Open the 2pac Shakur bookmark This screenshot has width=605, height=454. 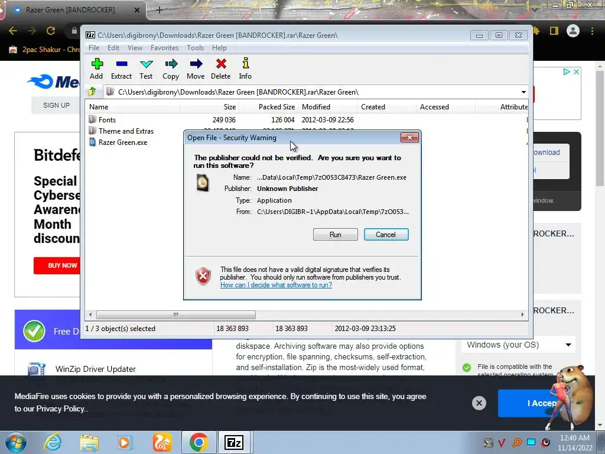[x=44, y=50]
